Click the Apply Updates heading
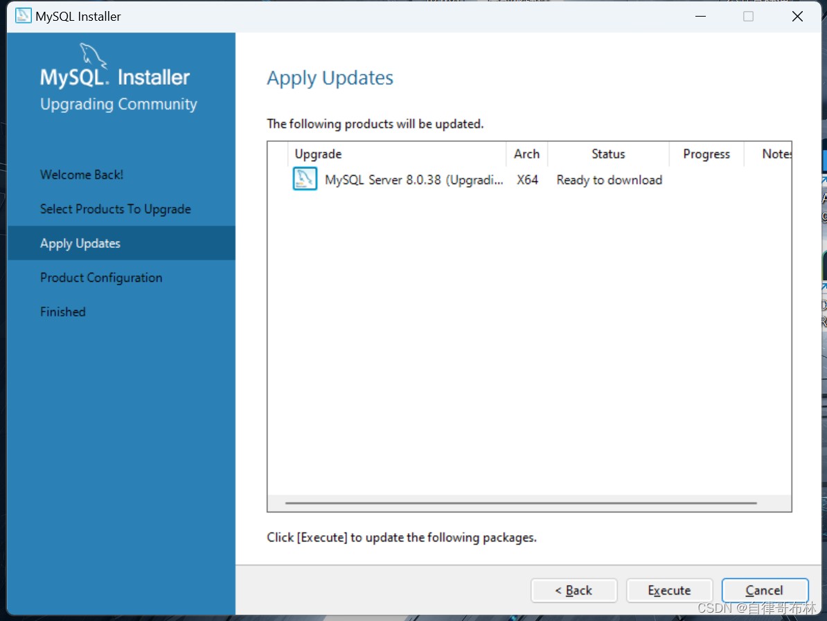Image resolution: width=827 pixels, height=621 pixels. (330, 78)
